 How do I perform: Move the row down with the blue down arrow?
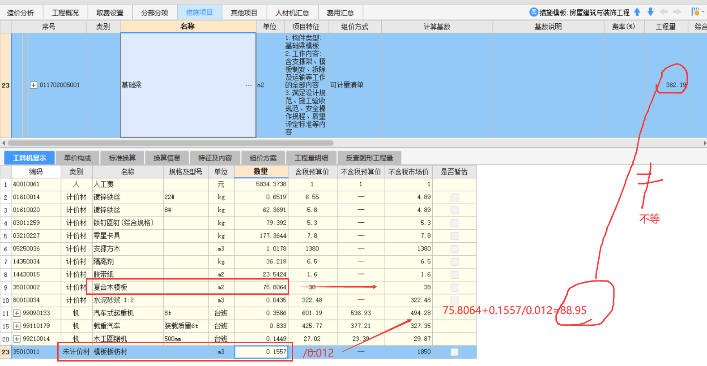pos(651,12)
